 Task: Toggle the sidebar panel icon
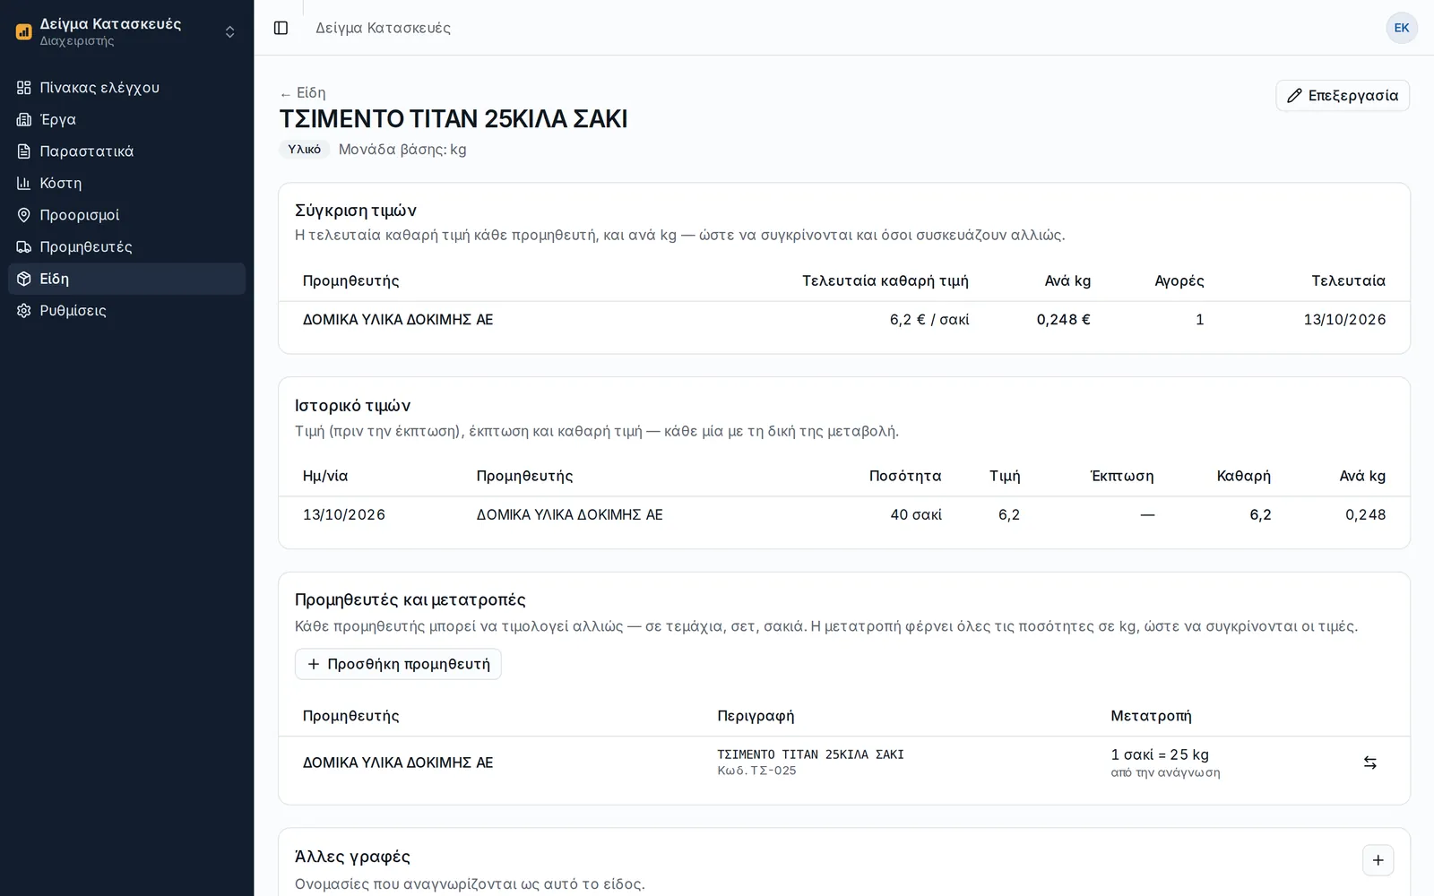click(x=281, y=28)
